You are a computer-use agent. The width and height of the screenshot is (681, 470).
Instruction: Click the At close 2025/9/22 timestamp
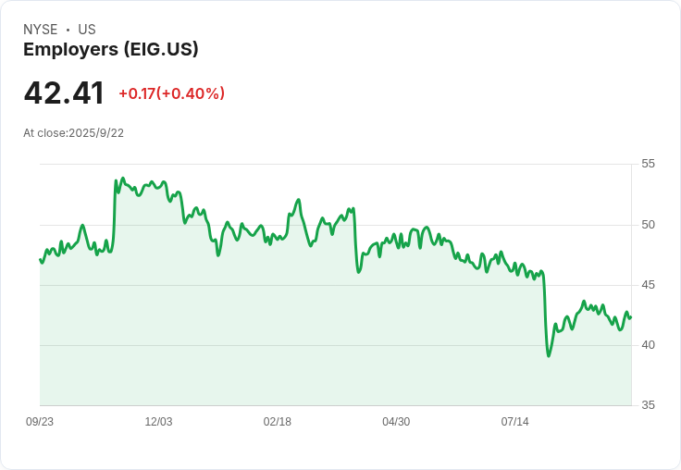point(74,133)
